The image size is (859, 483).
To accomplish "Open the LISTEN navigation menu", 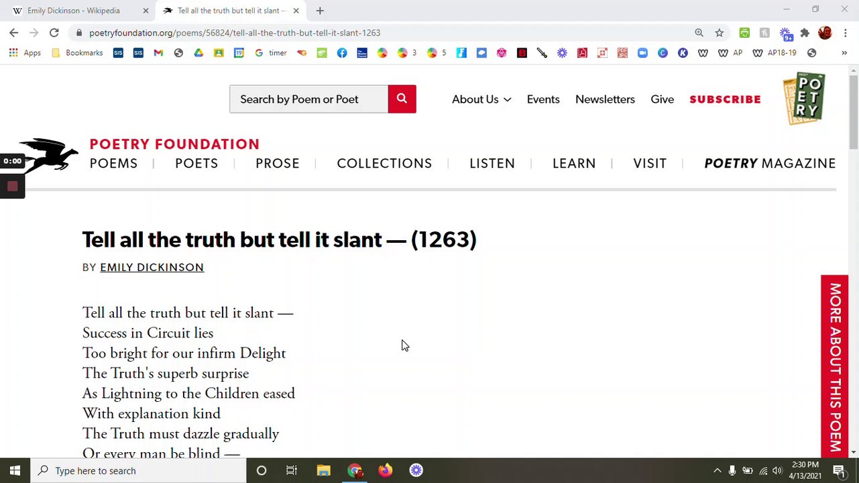I will point(492,164).
